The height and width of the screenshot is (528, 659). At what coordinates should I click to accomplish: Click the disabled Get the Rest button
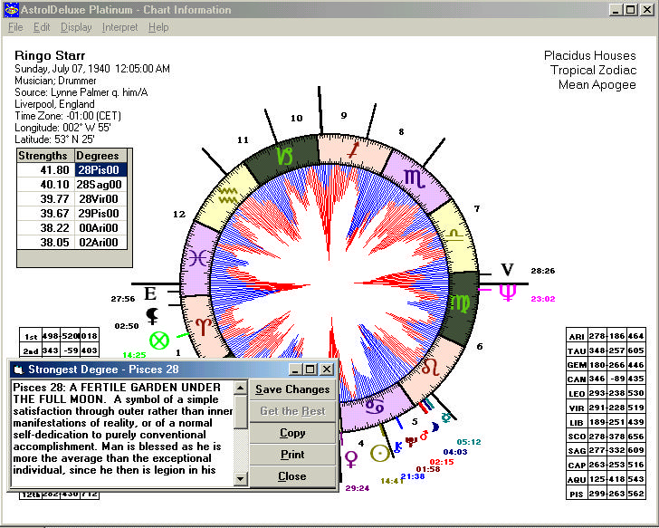click(x=292, y=411)
